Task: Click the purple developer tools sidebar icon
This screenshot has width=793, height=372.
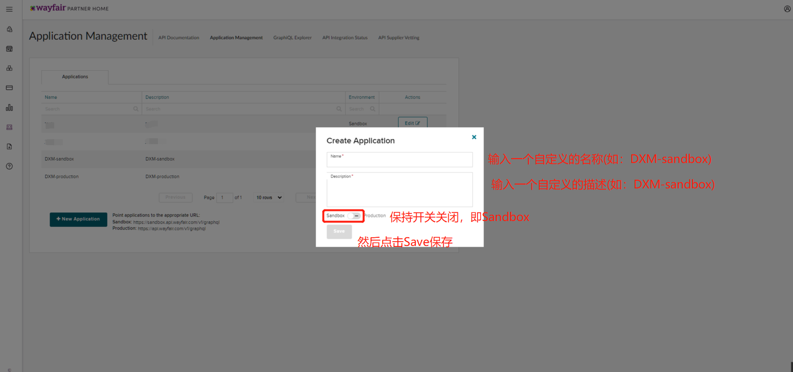Action: click(x=9, y=127)
